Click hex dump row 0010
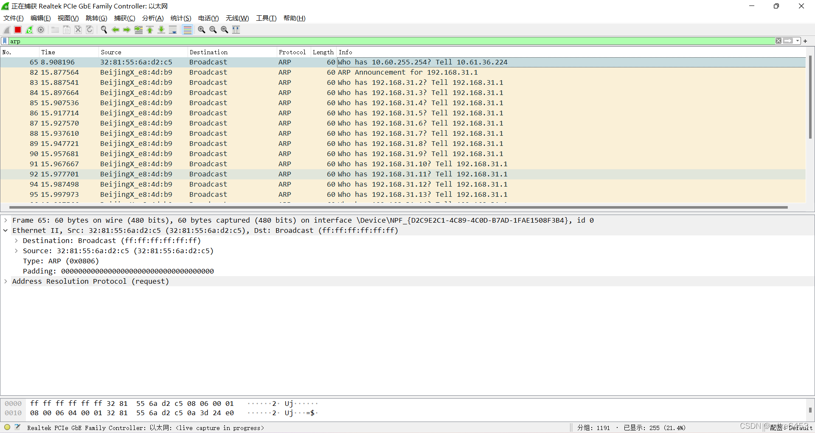 [x=161, y=413]
